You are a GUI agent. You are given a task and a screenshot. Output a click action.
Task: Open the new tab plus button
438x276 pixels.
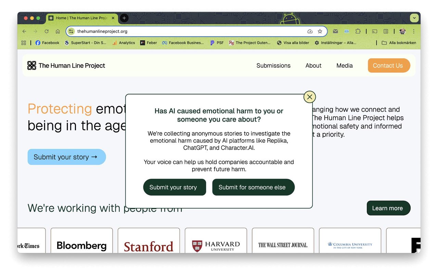[x=124, y=18]
